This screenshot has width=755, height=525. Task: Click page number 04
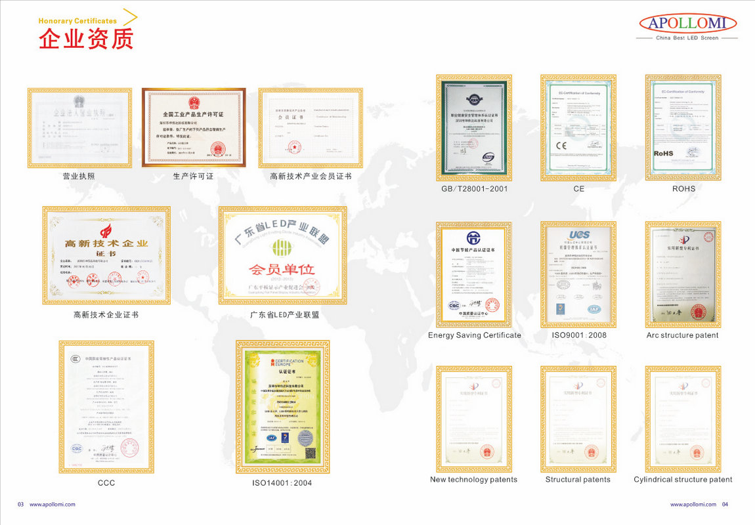(x=725, y=504)
